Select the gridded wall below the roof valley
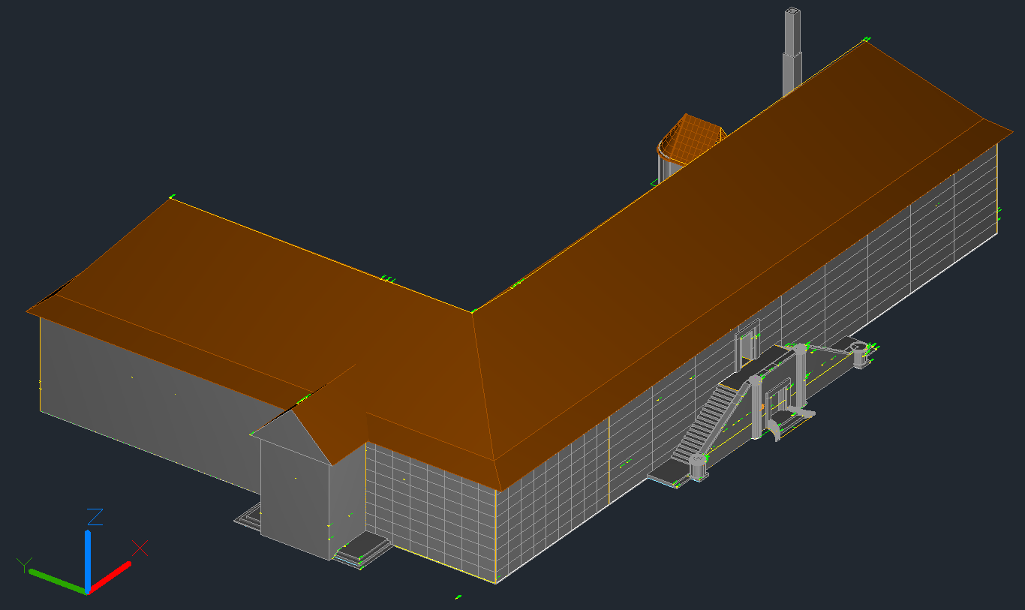 [428, 503]
